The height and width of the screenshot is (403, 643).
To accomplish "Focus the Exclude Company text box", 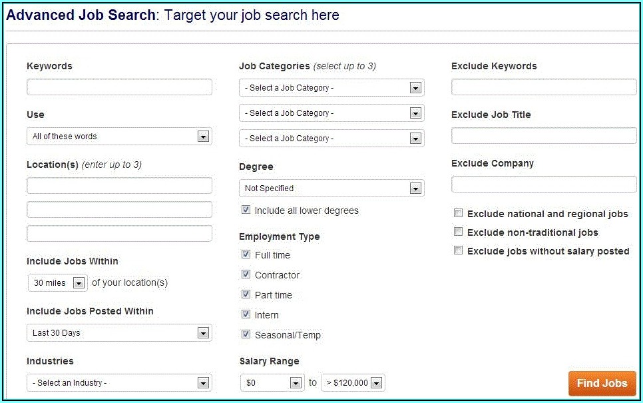I will [544, 185].
